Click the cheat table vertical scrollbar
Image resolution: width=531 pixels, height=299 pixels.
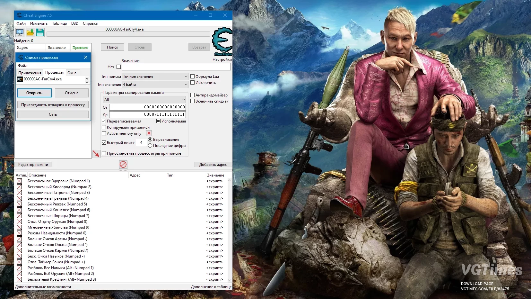pyautogui.click(x=229, y=230)
